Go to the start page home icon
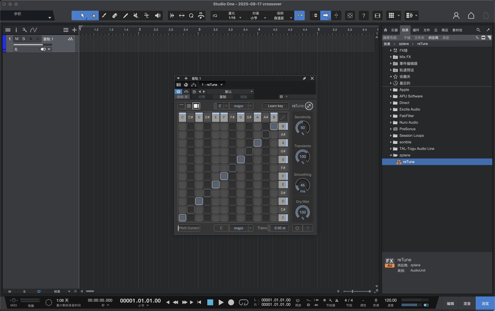 click(471, 15)
